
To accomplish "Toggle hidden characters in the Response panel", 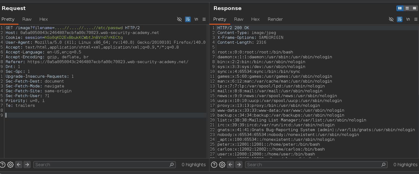I will (x=391, y=19).
